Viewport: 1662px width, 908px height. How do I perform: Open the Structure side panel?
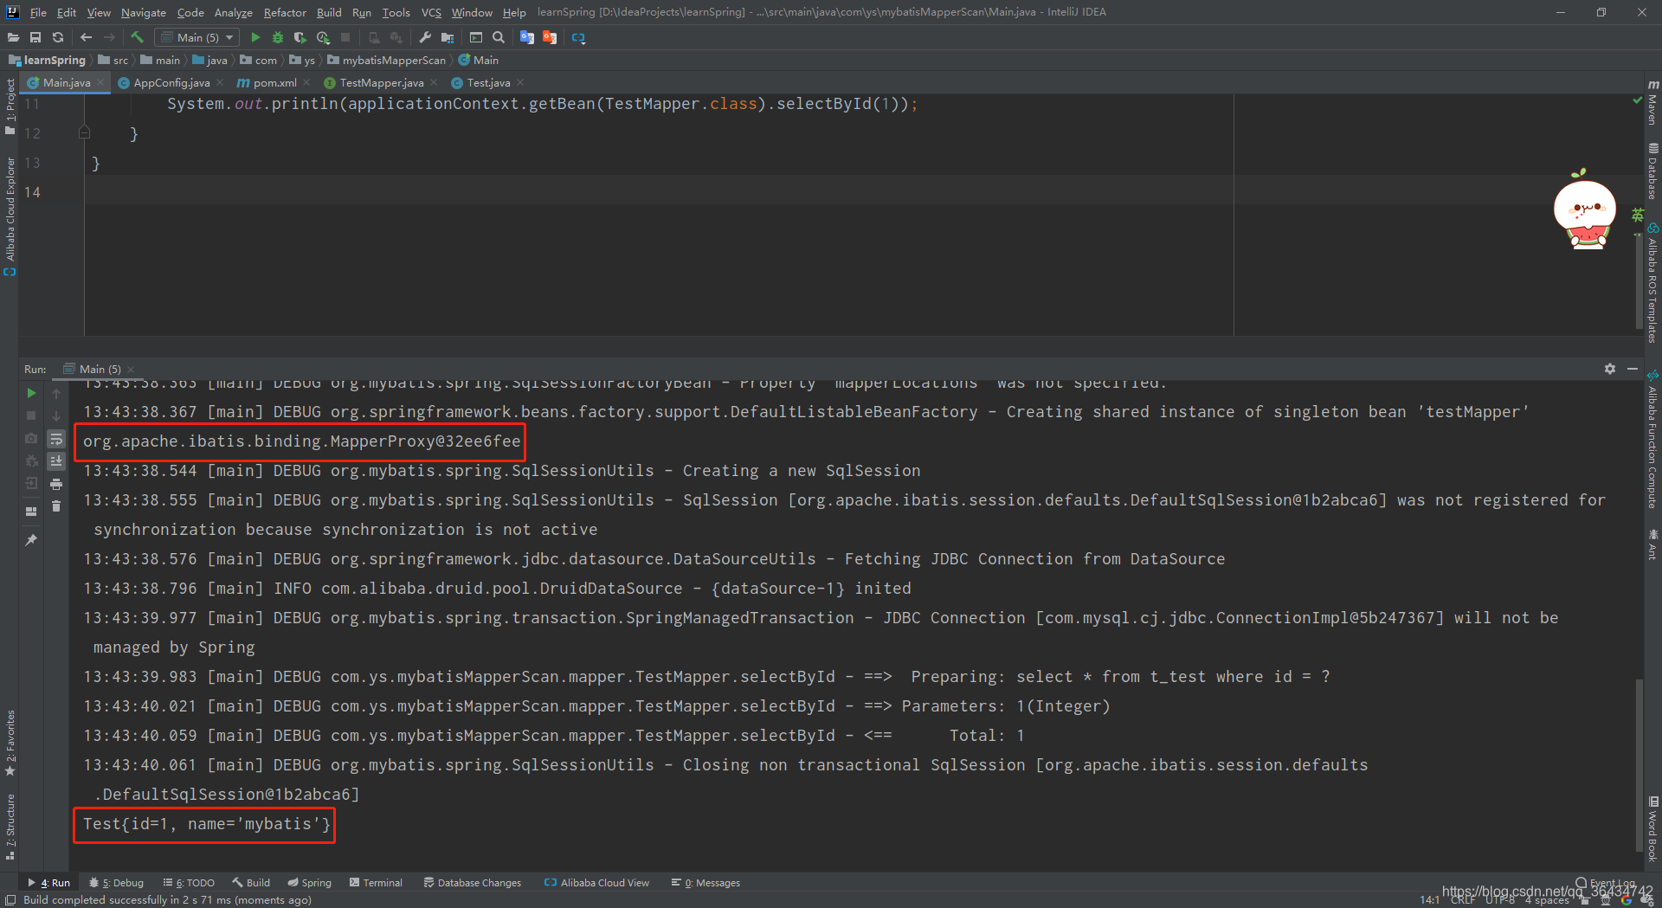10,827
